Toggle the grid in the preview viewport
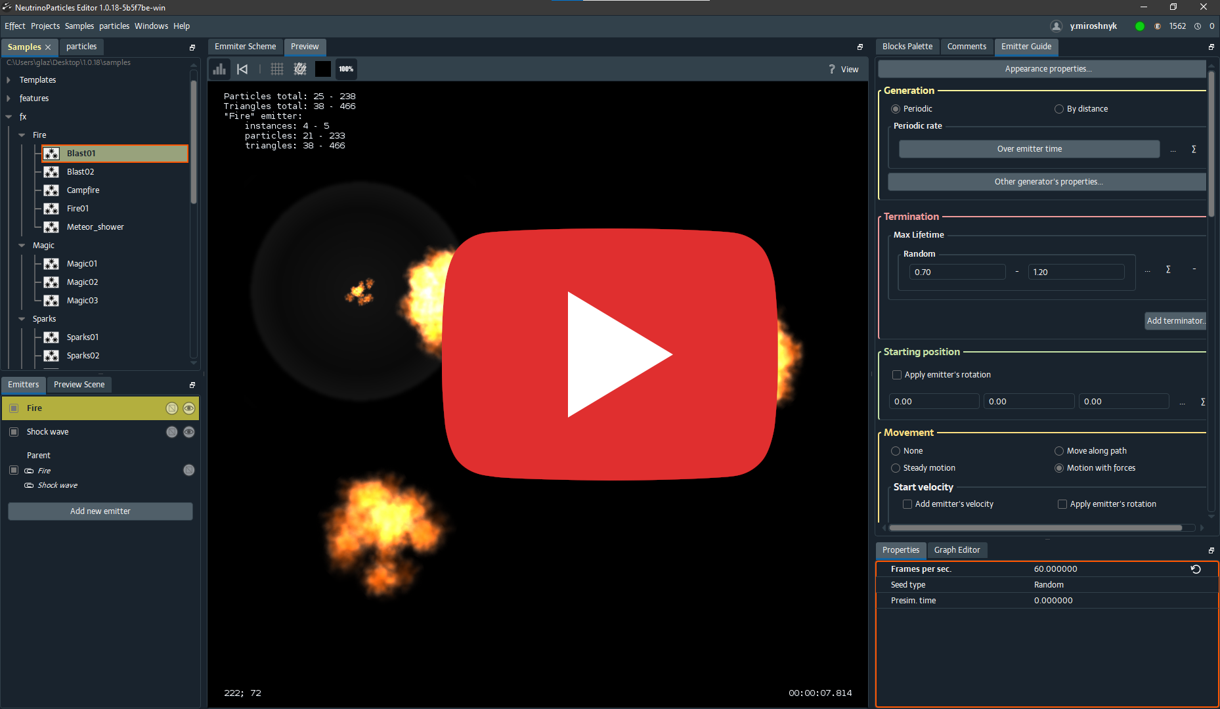 [276, 68]
